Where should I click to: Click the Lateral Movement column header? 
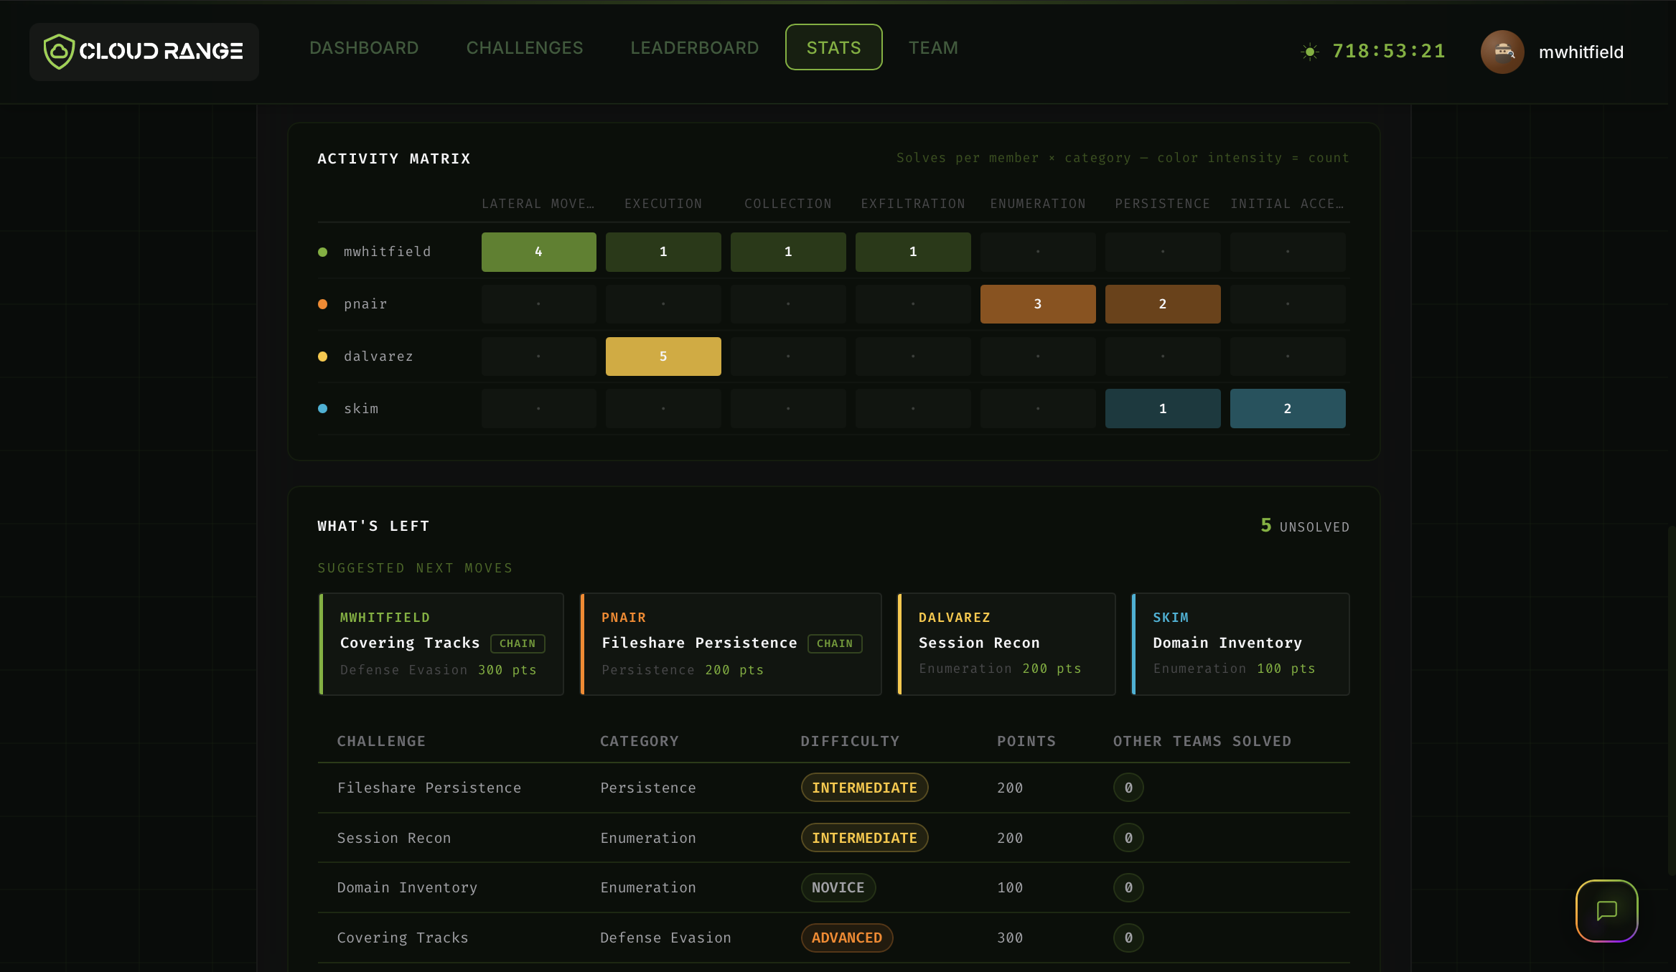(538, 204)
